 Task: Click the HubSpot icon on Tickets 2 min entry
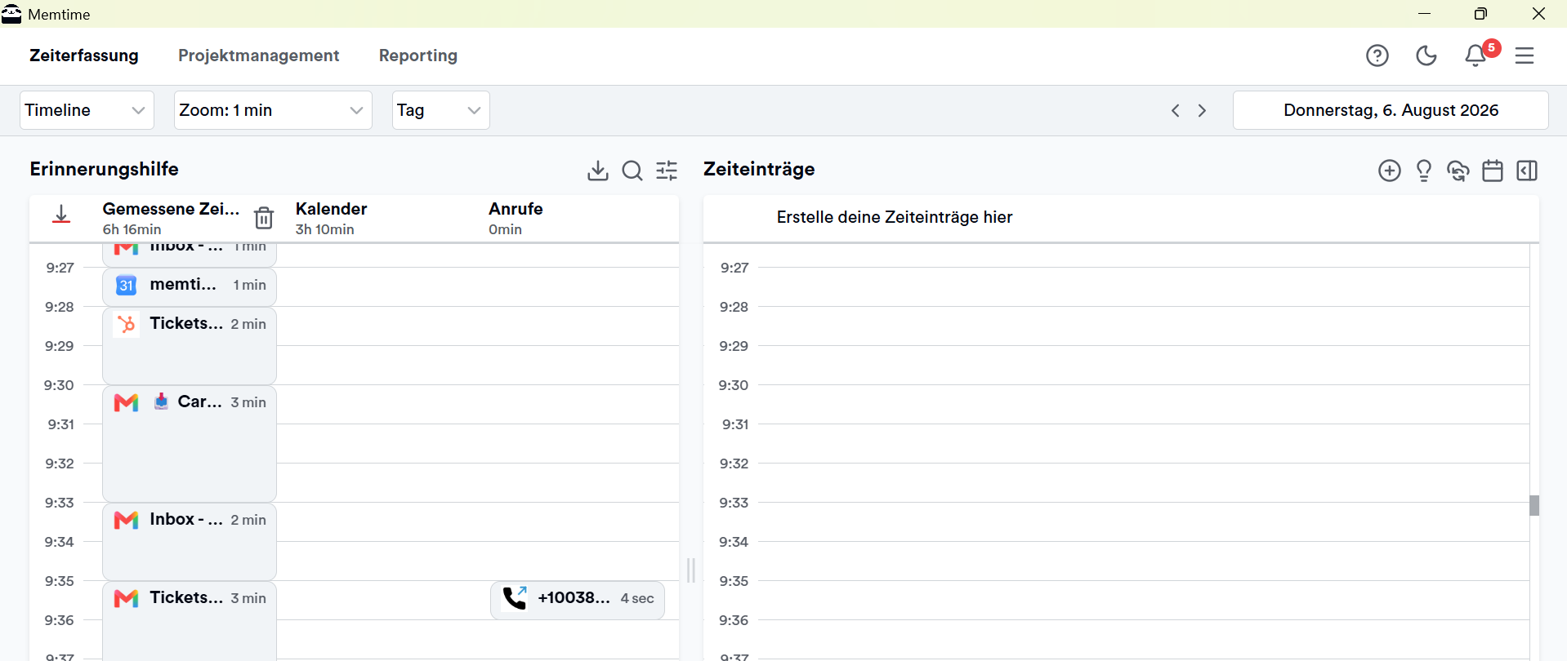pos(126,324)
